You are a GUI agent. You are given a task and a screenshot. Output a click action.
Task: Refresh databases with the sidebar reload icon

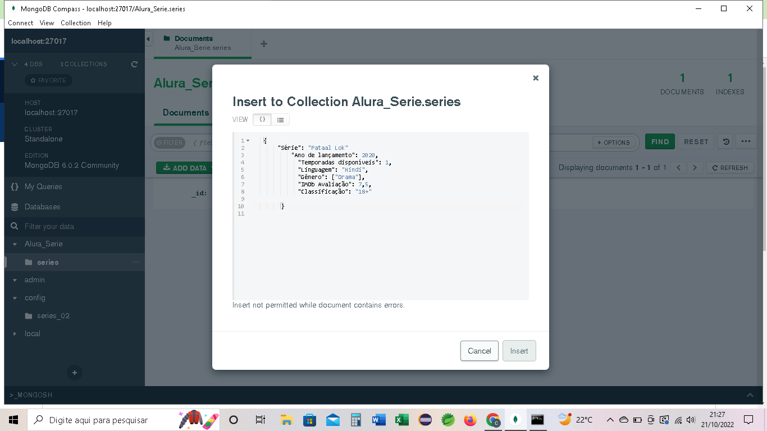coord(134,64)
